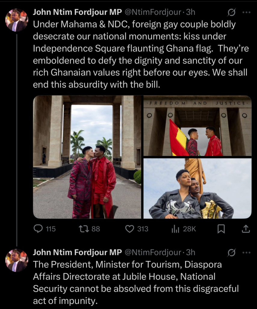Click 3h timestamp on second tweet
Screen dimensions: 257x309
[x=191, y=252]
